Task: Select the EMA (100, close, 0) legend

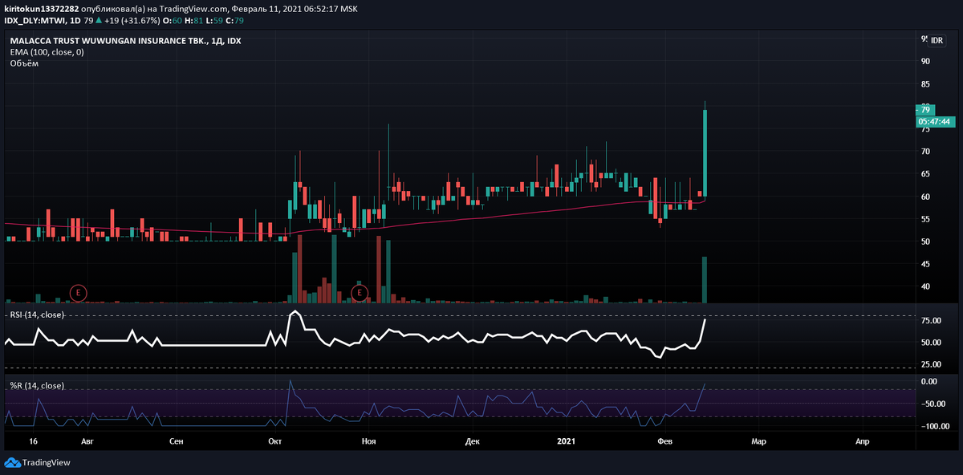Action: (x=47, y=52)
